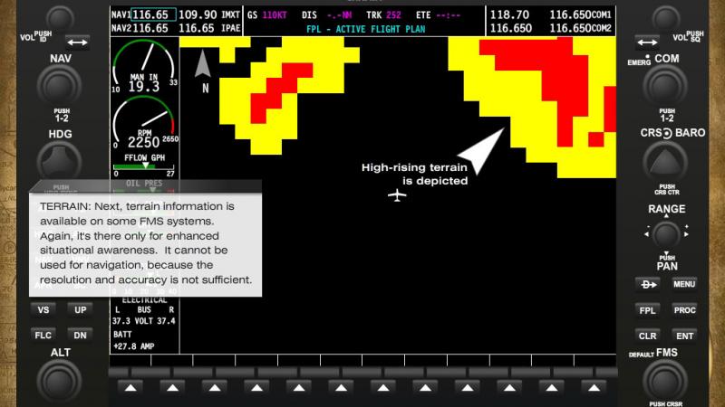
Task: Click the ninth softkey arrow from left
Action: click(467, 388)
